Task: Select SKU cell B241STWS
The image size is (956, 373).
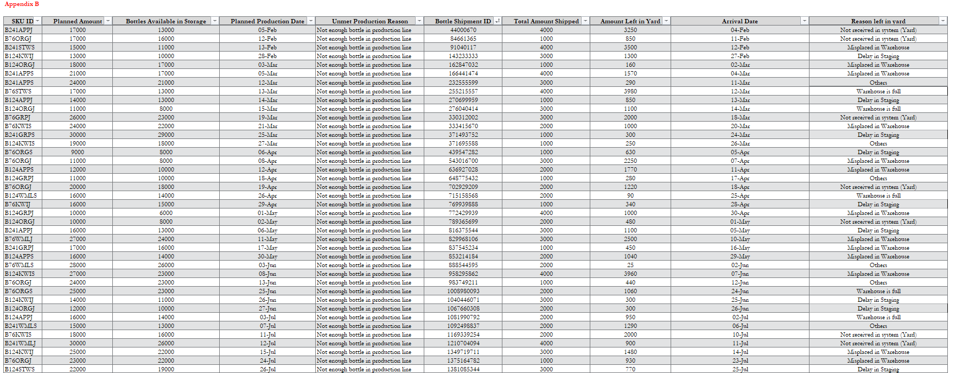Action: click(23, 47)
